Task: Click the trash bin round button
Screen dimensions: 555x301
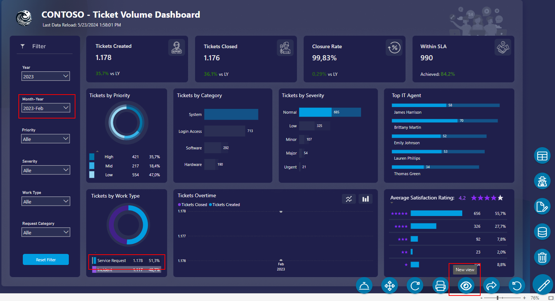Action: (x=542, y=257)
